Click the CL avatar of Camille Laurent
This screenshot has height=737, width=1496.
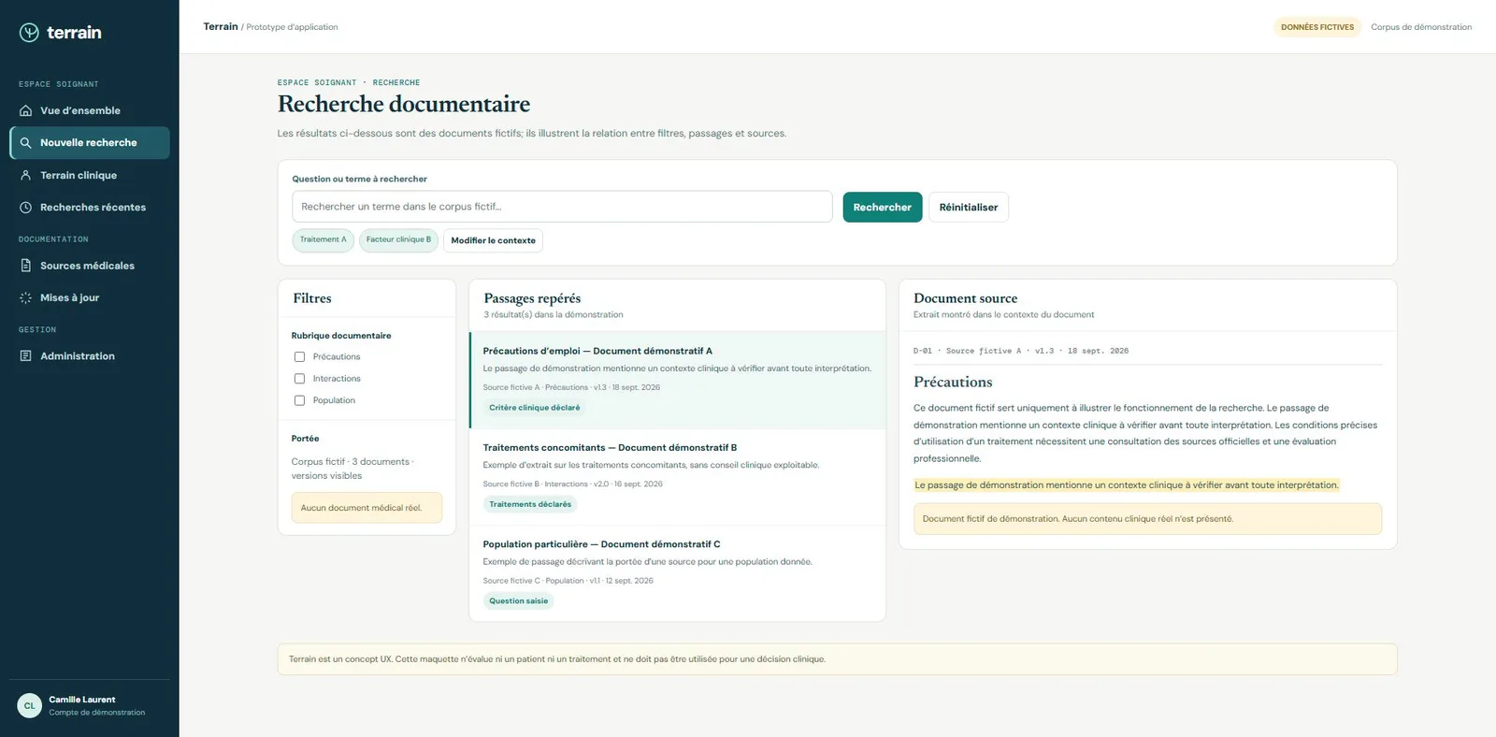click(x=30, y=706)
